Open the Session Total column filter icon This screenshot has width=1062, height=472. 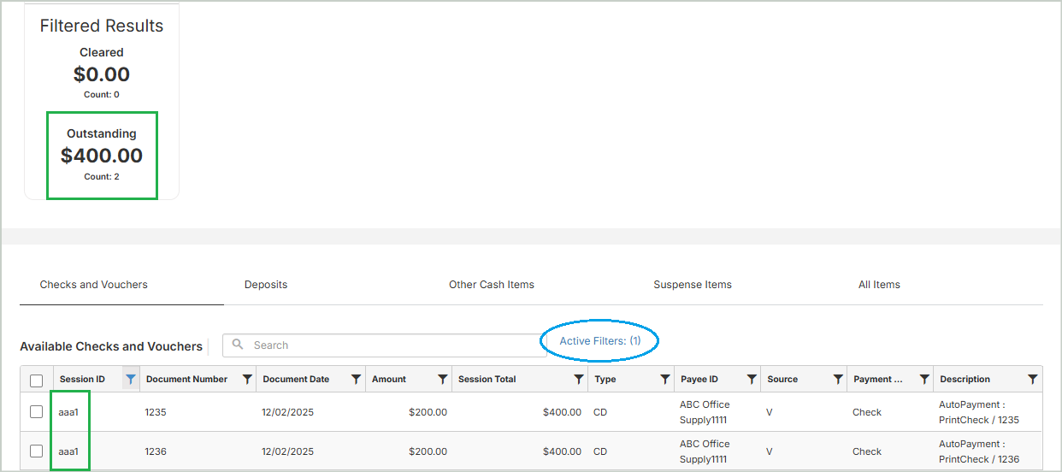[579, 380]
